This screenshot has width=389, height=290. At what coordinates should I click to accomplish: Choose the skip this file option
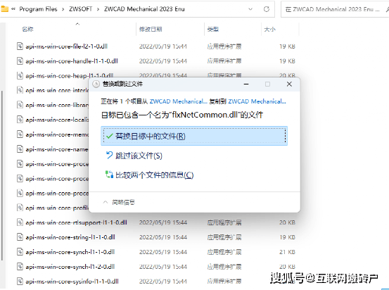(134, 156)
